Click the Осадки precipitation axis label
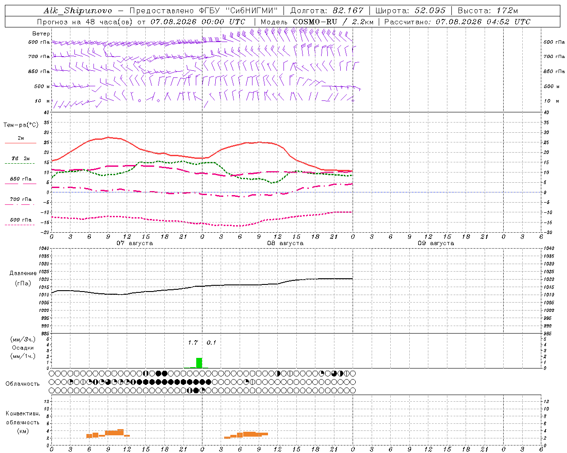 pos(23,348)
